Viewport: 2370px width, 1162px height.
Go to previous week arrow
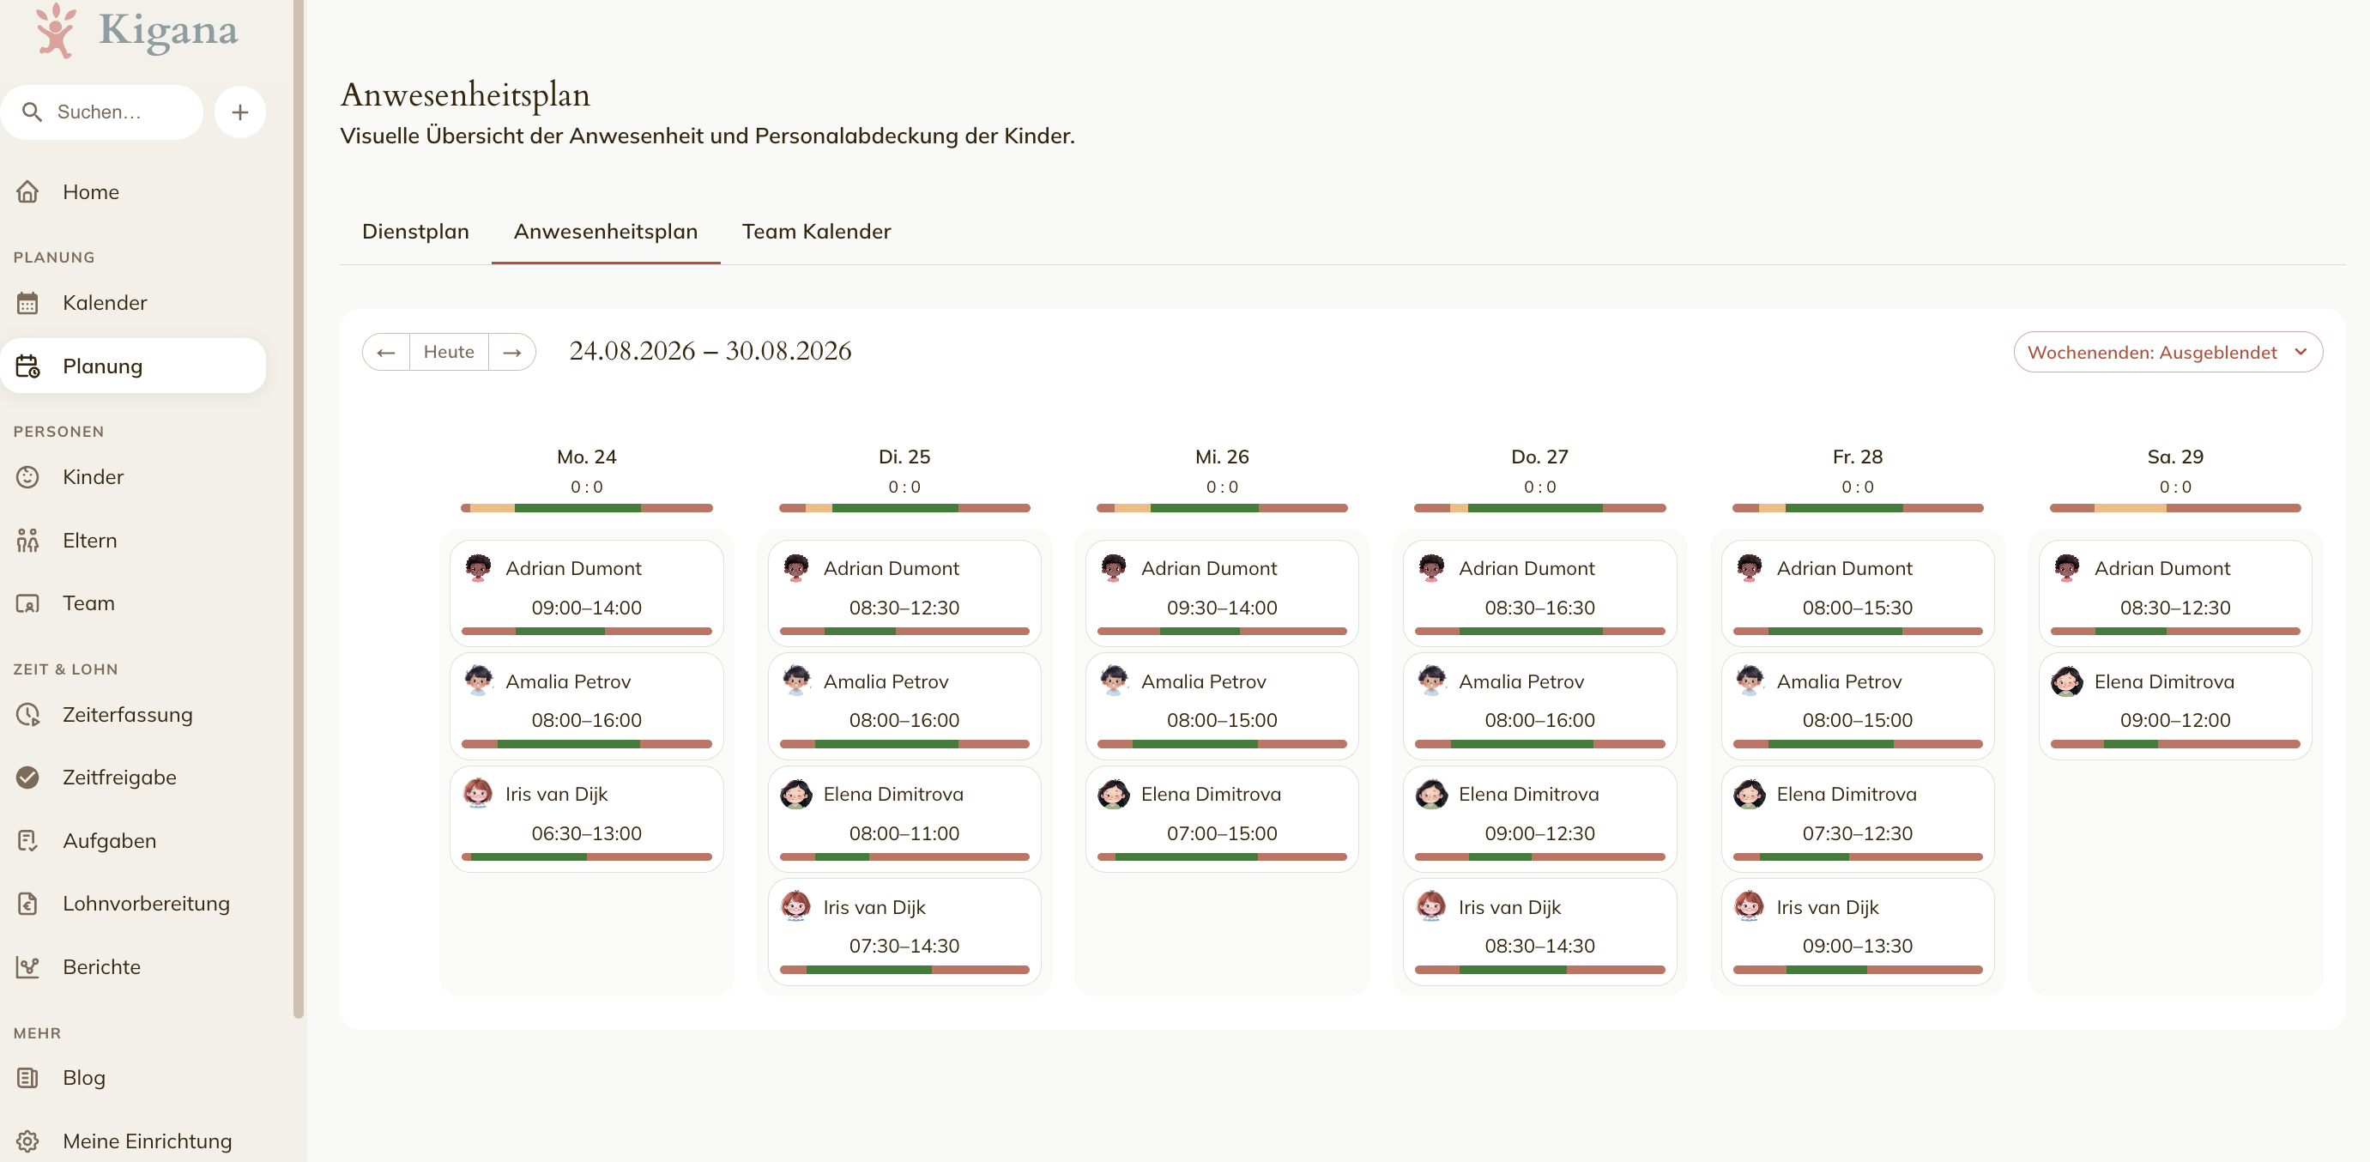(x=386, y=353)
